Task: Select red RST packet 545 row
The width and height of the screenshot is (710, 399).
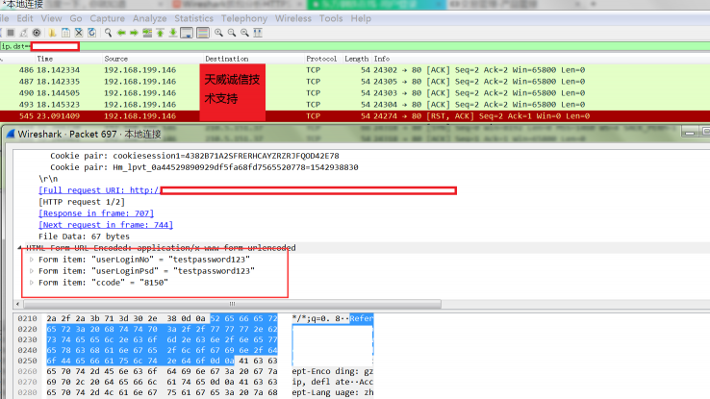Action: [355, 115]
